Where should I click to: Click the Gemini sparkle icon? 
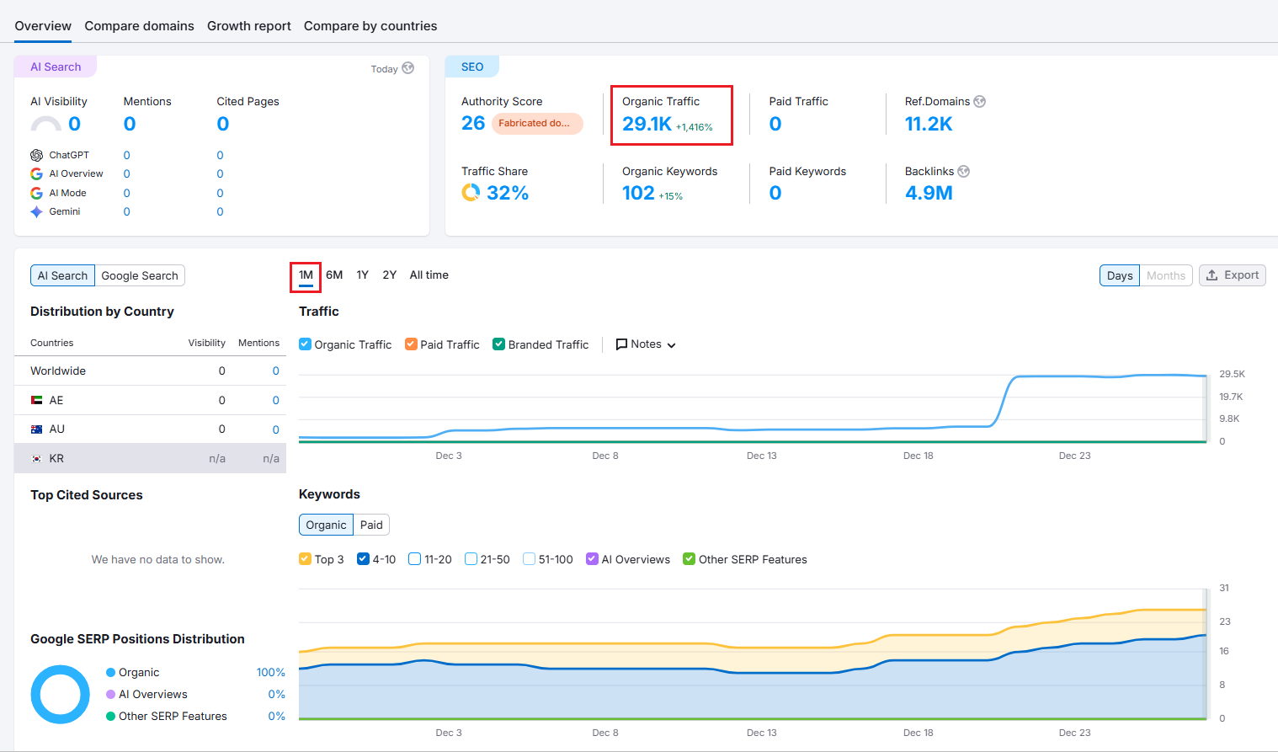pyautogui.click(x=36, y=211)
